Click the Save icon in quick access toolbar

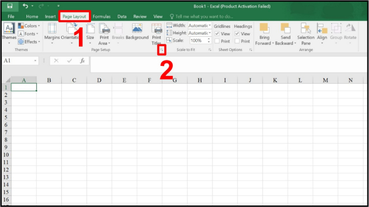10,6
